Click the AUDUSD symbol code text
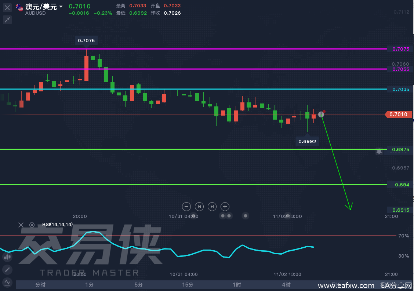Image resolution: width=414 pixels, height=291 pixels. click(35, 13)
